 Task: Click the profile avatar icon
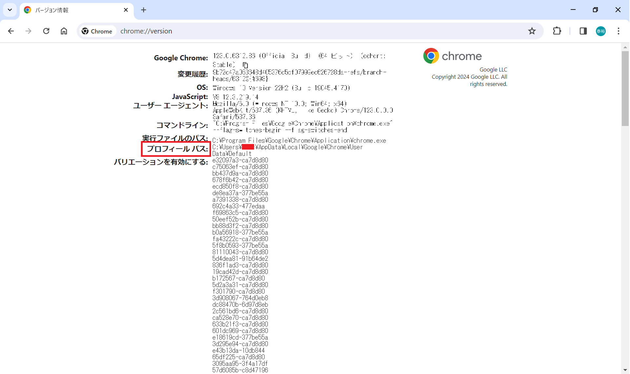(x=601, y=31)
